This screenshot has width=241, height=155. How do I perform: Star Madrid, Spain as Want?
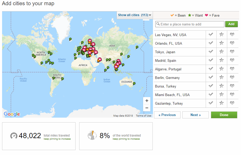(222, 60)
